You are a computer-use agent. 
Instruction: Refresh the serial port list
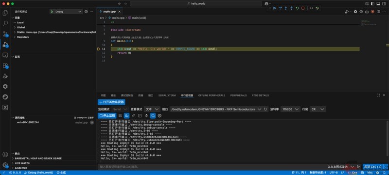point(265,109)
